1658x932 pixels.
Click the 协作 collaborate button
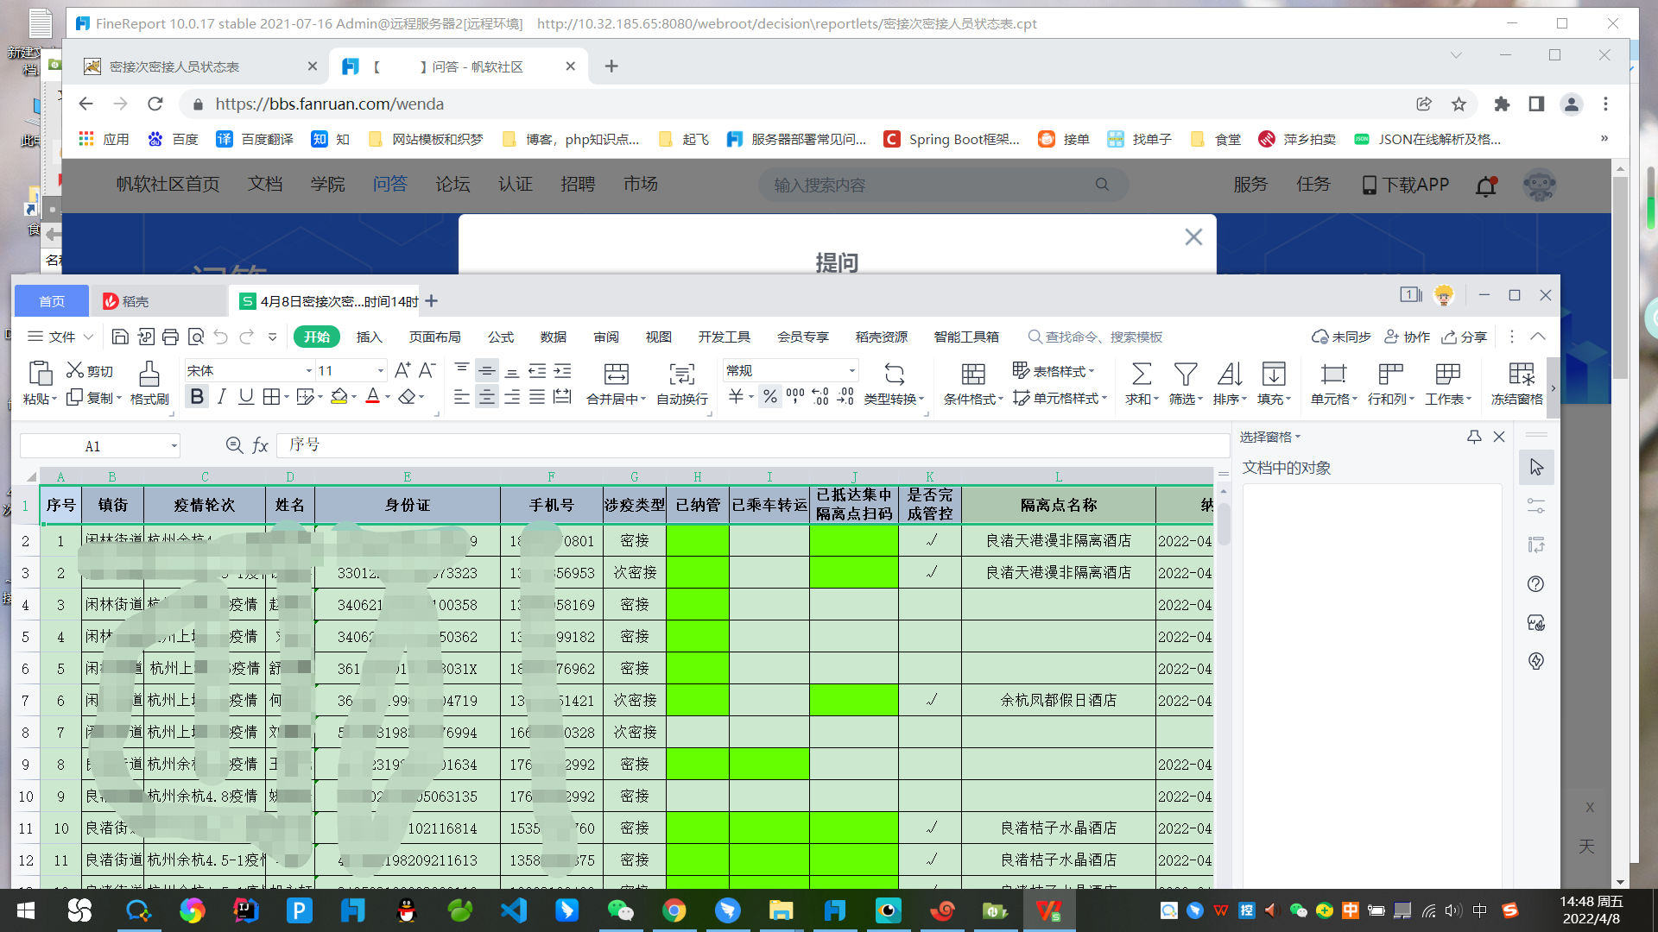[x=1407, y=337]
